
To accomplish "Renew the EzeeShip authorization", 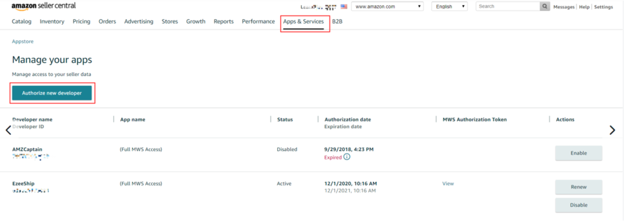I will (x=578, y=187).
